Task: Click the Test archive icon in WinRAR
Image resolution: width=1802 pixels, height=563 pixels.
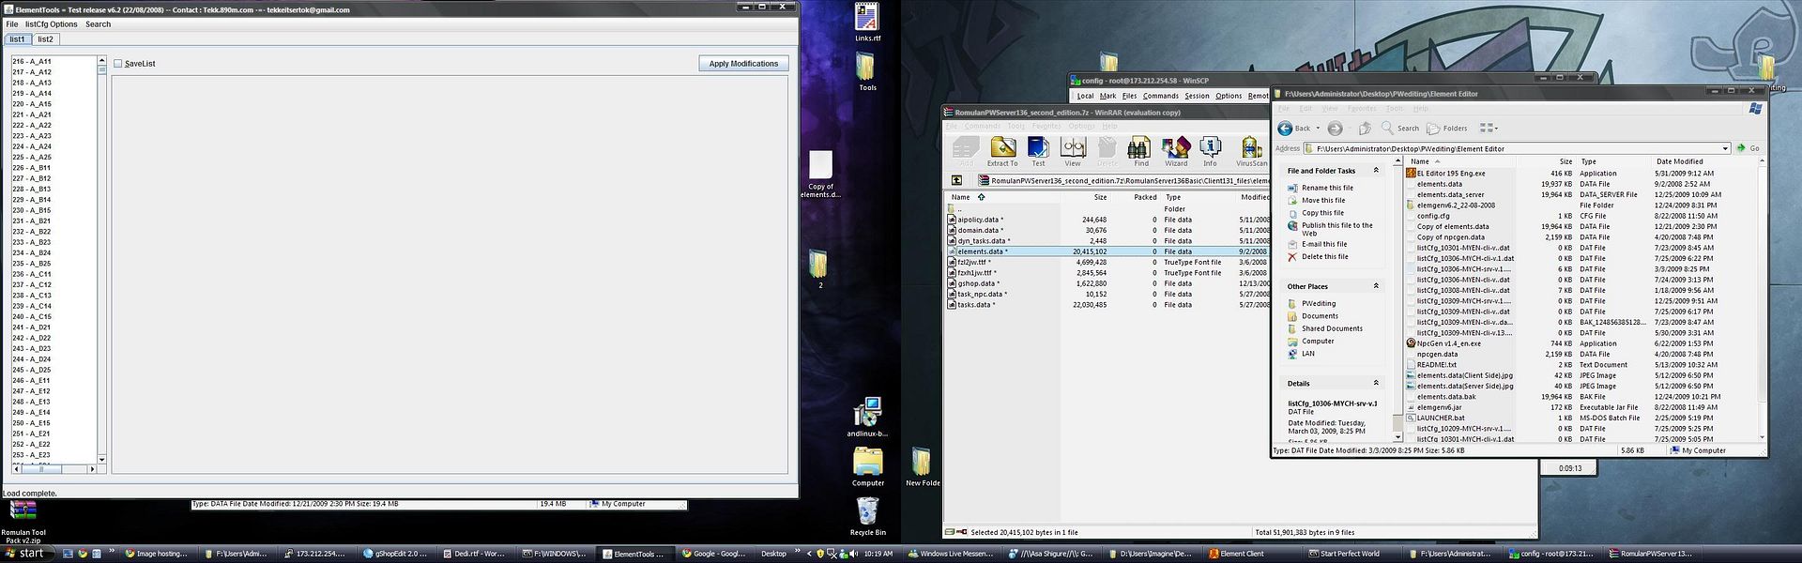Action: 1038,148
